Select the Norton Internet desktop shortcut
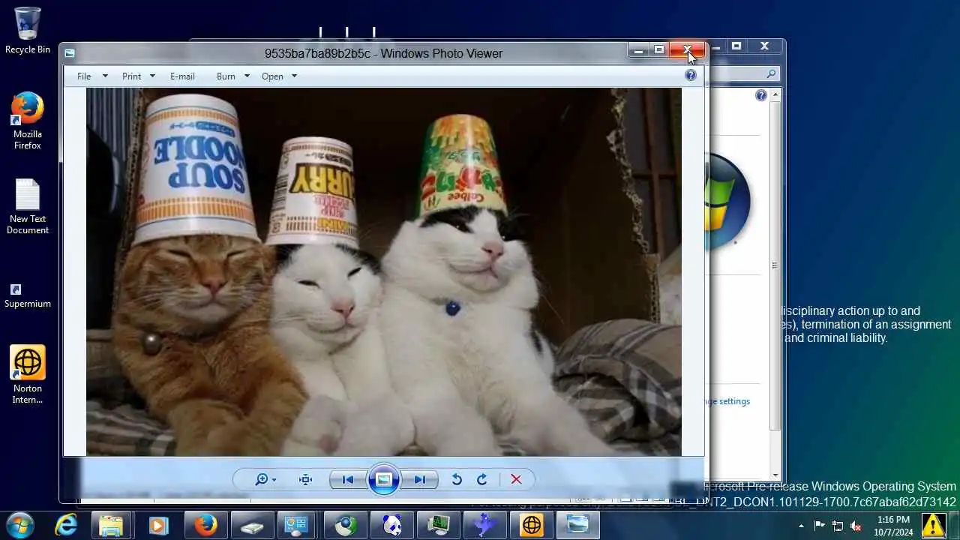Viewport: 960px width, 540px height. pyautogui.click(x=28, y=375)
